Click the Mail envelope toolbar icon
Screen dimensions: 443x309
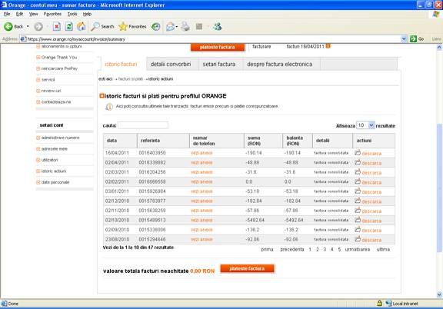click(171, 27)
